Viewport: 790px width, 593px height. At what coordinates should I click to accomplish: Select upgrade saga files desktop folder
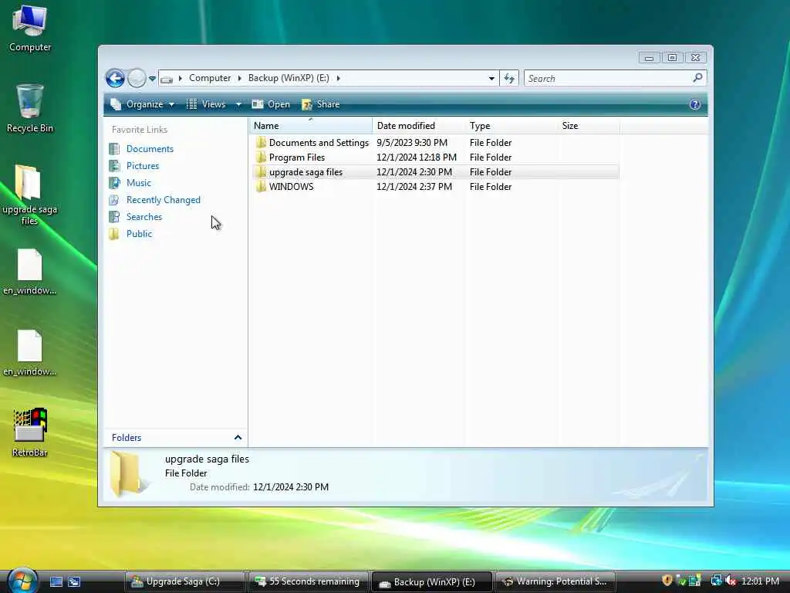[x=30, y=195]
